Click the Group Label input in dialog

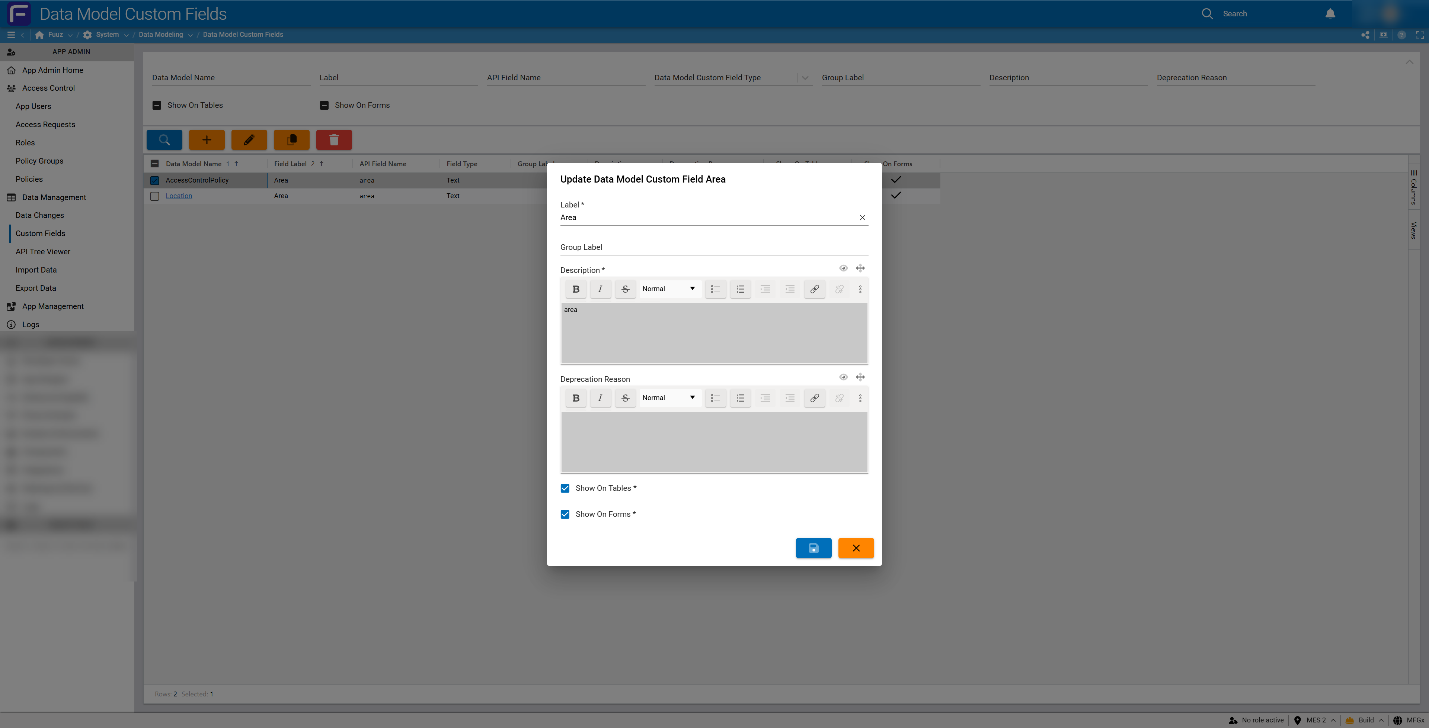click(713, 247)
